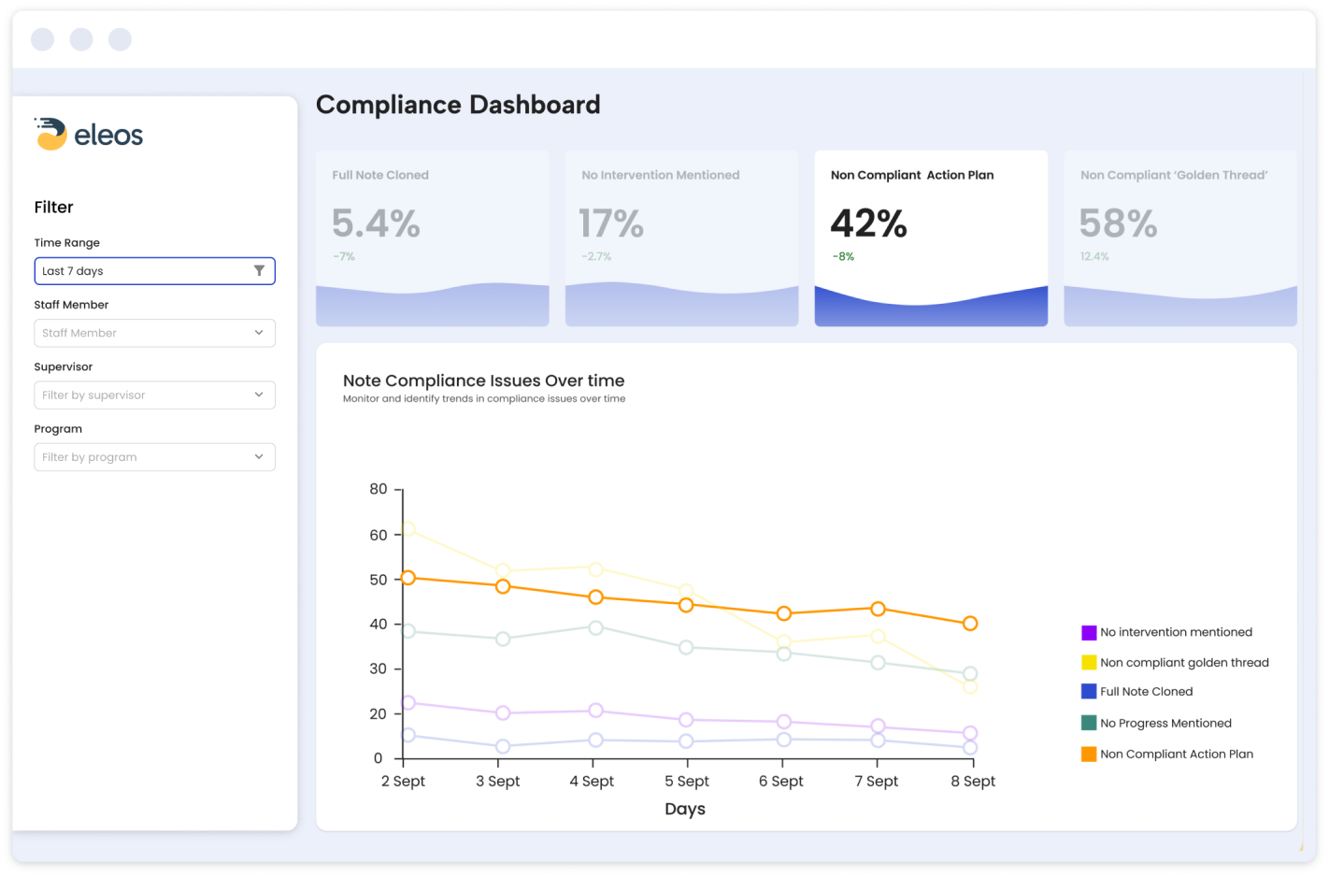1329x877 pixels.
Task: Click the 2 Sept axis label
Action: 403,782
